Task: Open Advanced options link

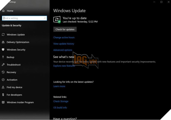Action: click(63, 50)
